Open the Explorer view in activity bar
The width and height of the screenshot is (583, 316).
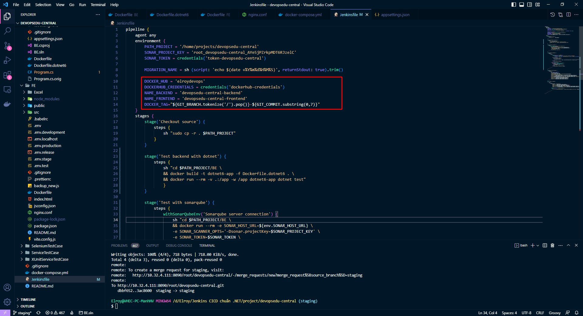coord(7,16)
